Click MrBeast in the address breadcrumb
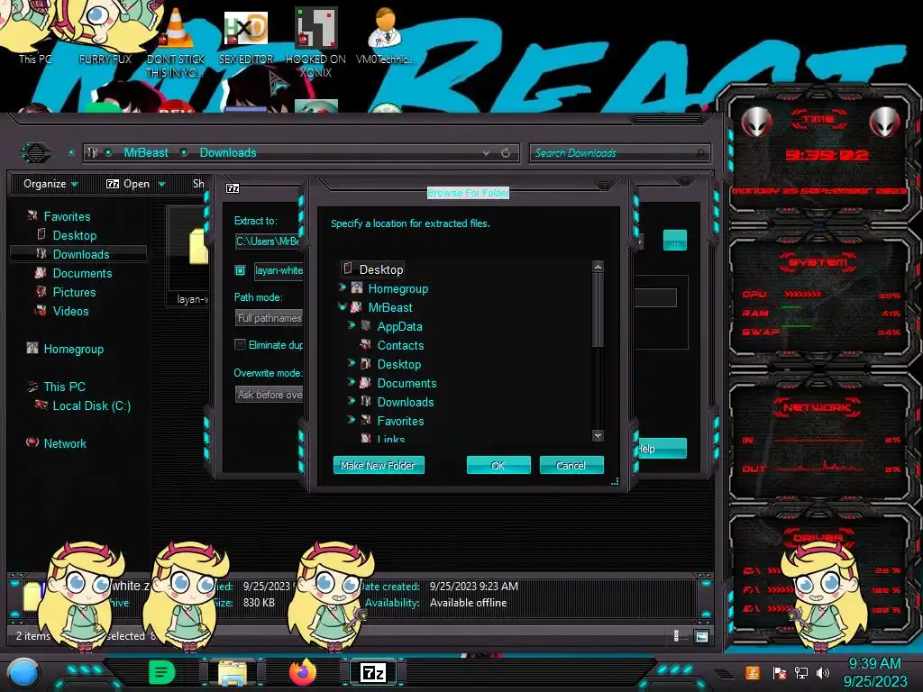 click(146, 152)
